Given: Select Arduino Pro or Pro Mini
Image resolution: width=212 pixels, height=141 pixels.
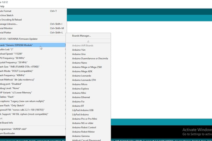Looking at the screenshot, I should click(x=88, y=119).
